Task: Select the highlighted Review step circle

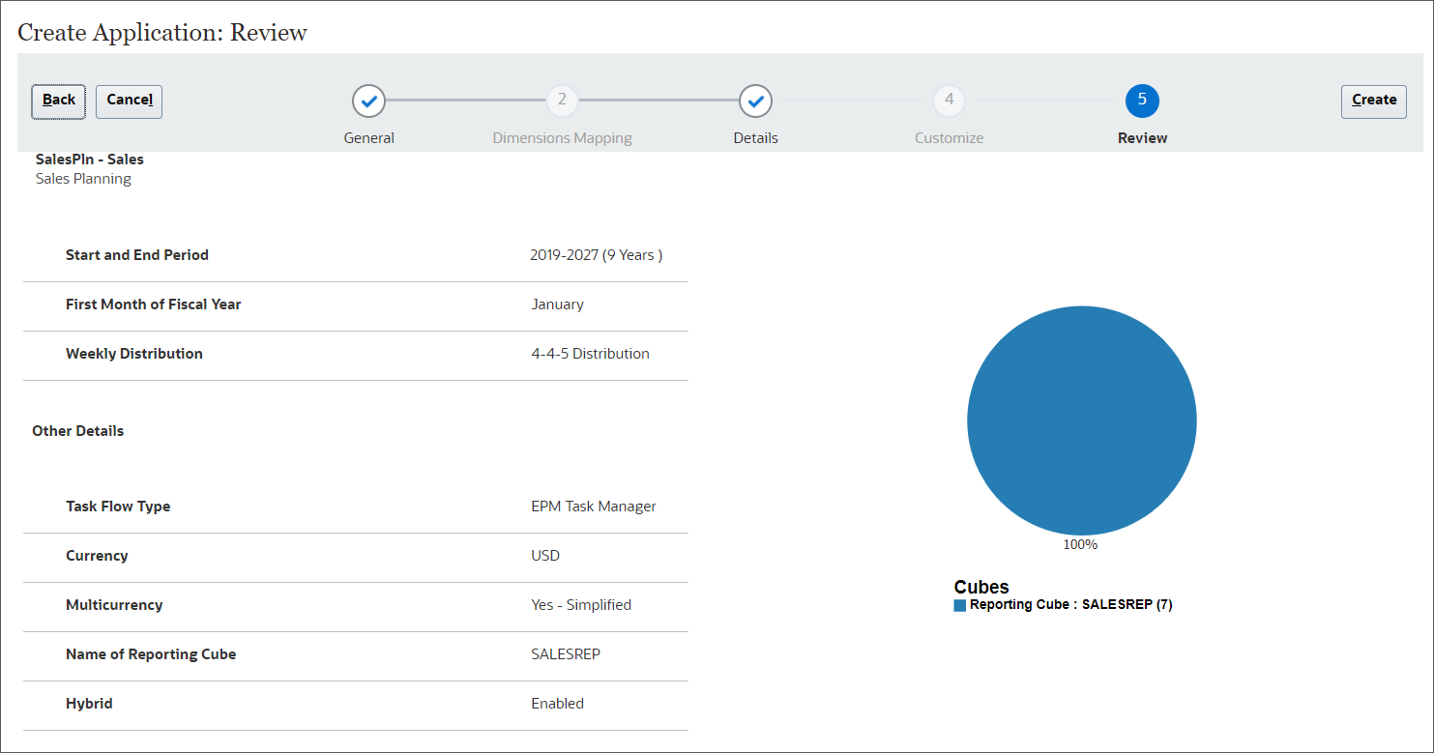Action: tap(1142, 101)
